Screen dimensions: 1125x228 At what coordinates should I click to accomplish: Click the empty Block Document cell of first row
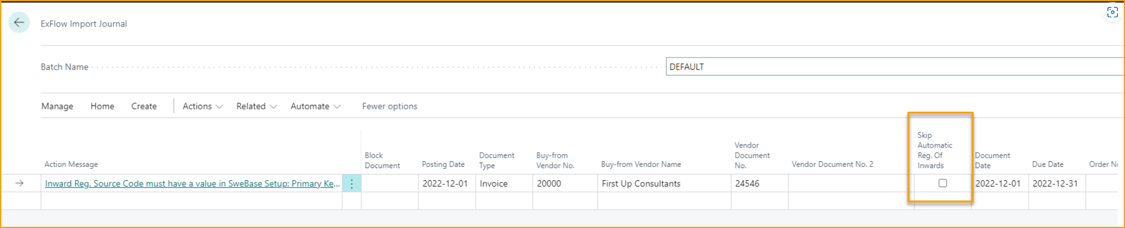390,184
